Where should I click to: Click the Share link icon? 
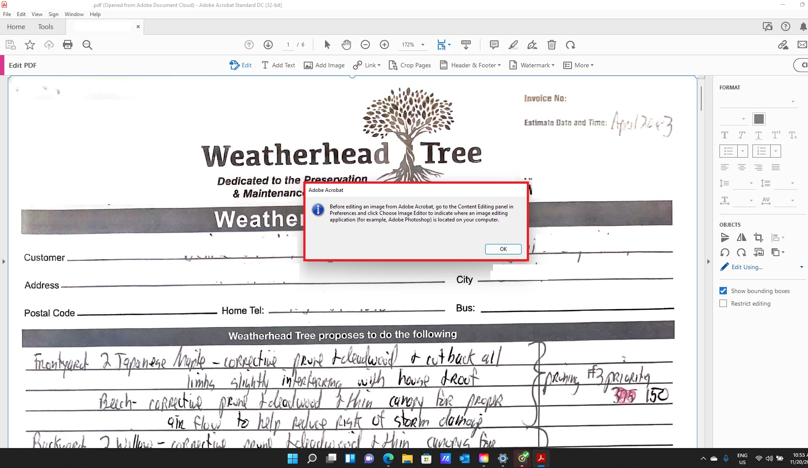783,45
